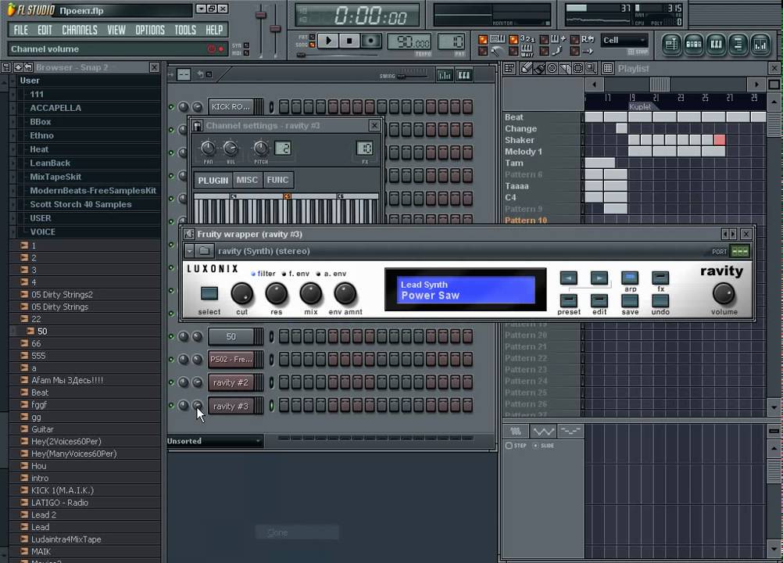Open the Playlist view from the main toolbar
Screen dimensions: 783x563
coord(671,45)
